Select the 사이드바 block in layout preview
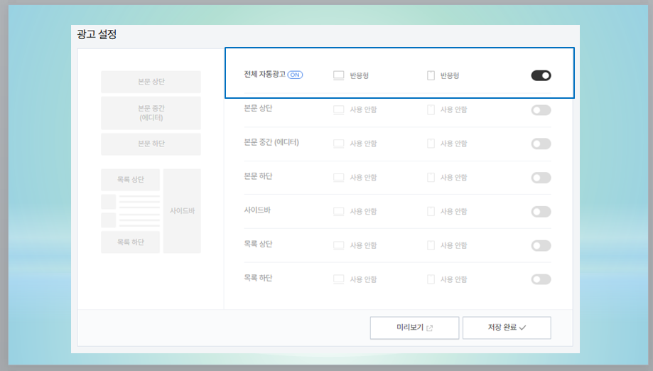The image size is (653, 371). click(x=182, y=211)
